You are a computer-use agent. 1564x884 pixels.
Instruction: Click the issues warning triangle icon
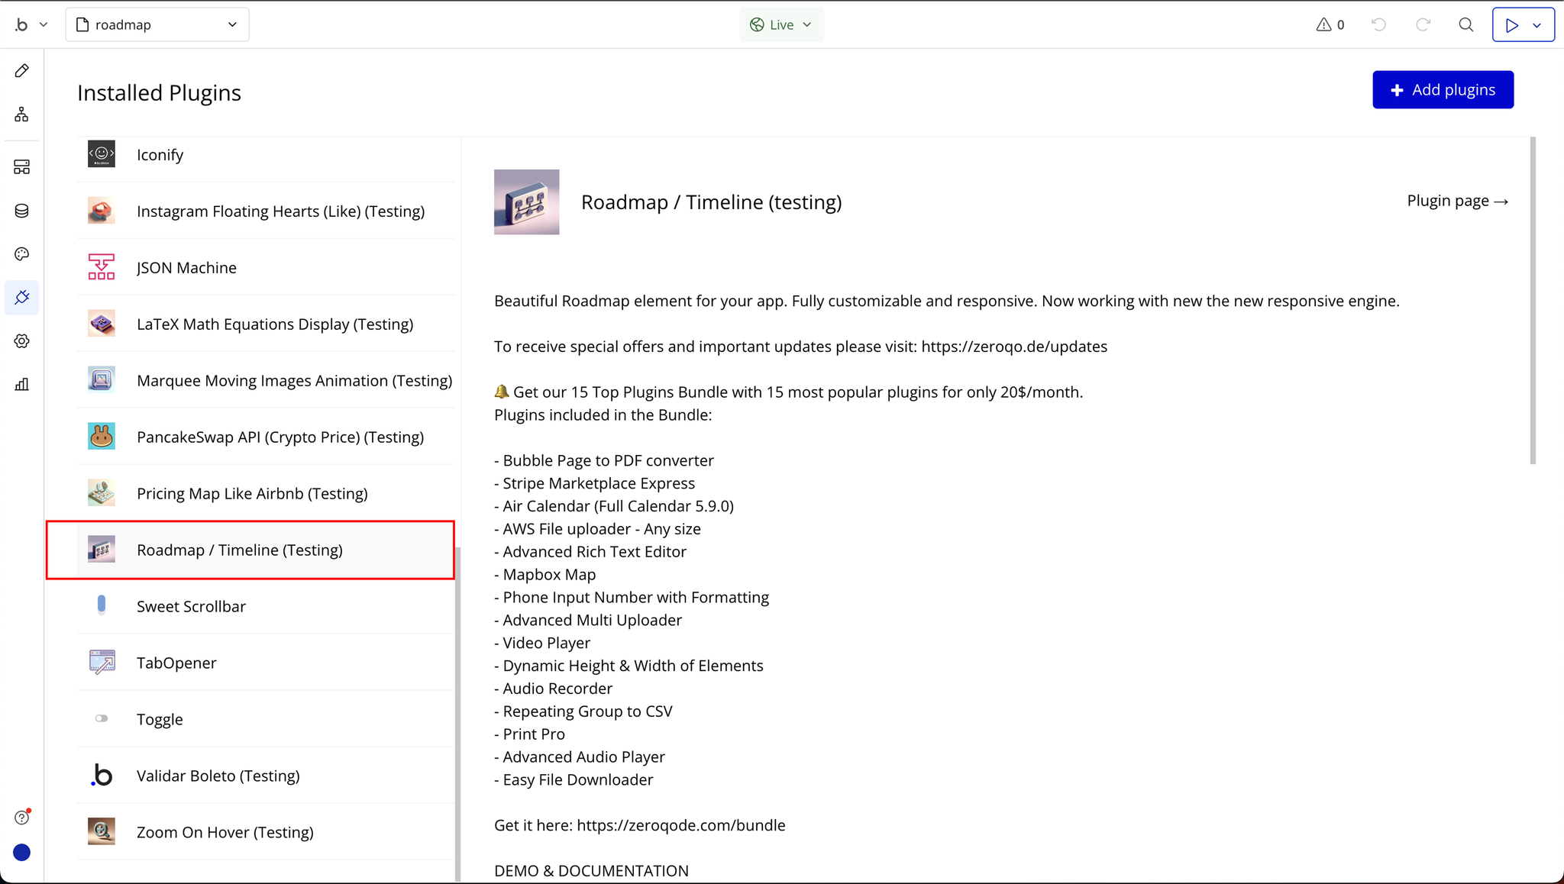(1323, 24)
